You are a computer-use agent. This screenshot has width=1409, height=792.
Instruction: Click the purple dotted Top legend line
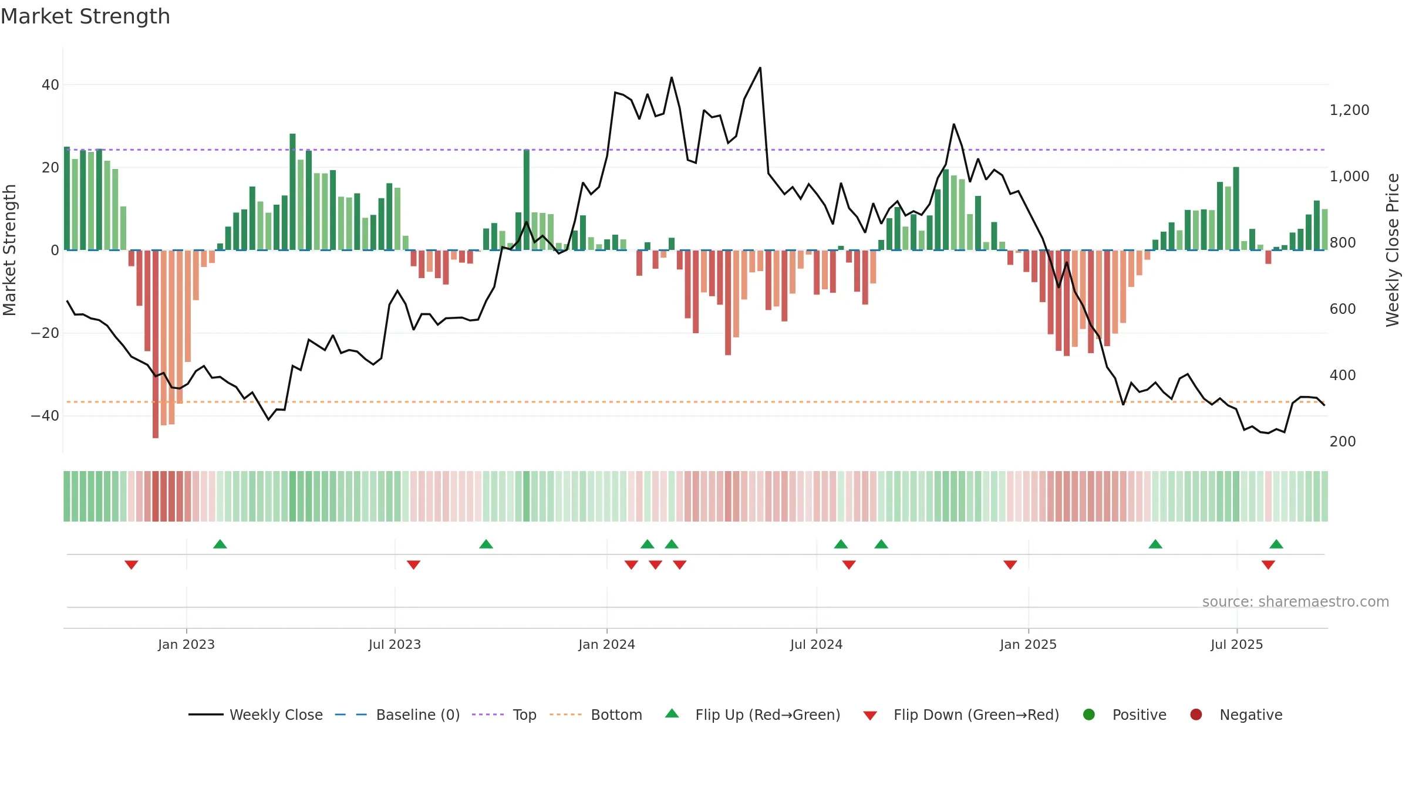(488, 715)
